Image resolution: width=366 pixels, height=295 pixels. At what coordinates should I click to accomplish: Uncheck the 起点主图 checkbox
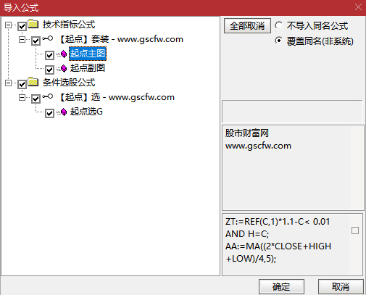coord(49,55)
